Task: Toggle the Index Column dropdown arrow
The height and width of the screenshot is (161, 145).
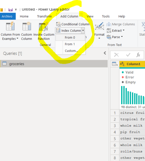Action: pyautogui.click(x=83, y=31)
